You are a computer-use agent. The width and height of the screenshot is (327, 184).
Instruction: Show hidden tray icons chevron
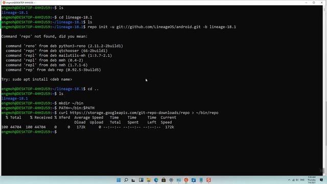[289, 180]
